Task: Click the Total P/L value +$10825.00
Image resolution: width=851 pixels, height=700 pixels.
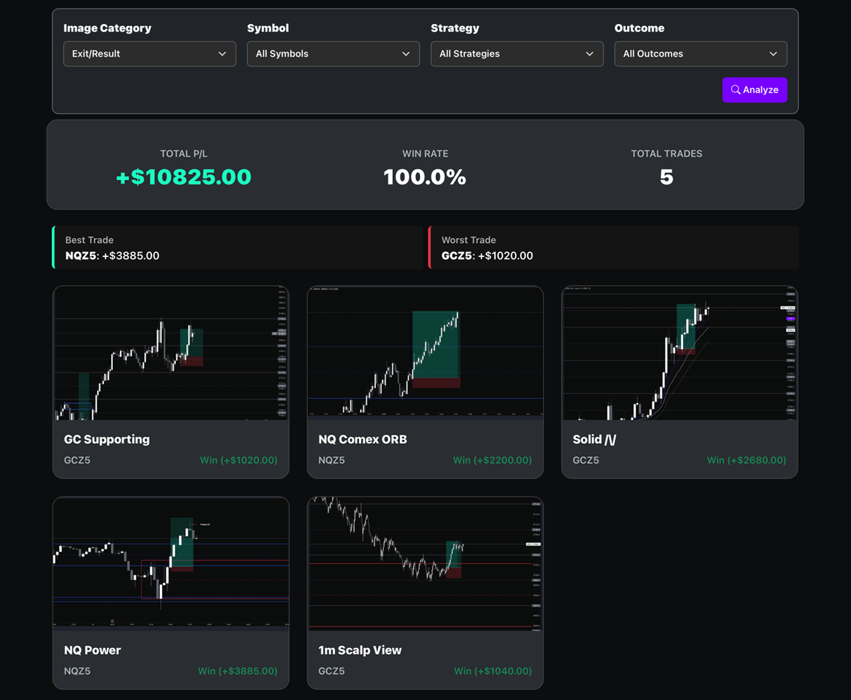Action: click(x=183, y=177)
